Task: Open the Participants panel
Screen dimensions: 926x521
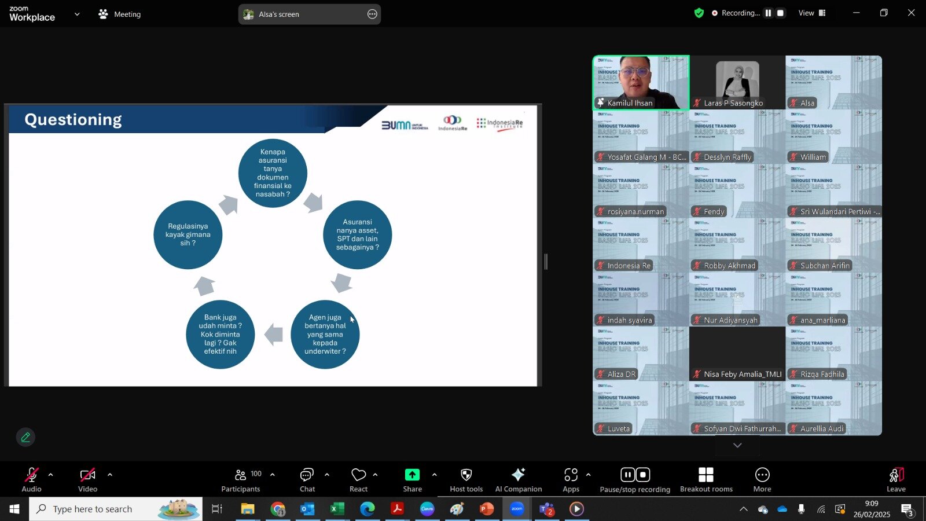Action: pyautogui.click(x=241, y=480)
